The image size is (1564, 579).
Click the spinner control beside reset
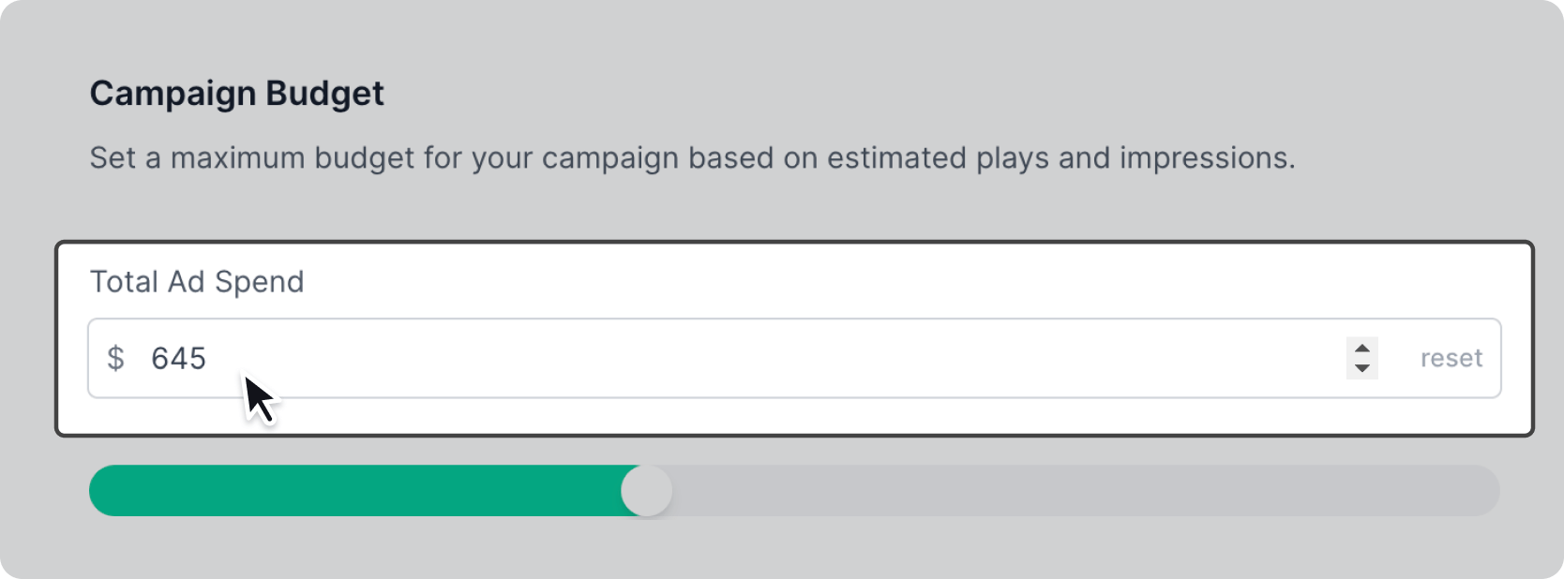coord(1362,358)
